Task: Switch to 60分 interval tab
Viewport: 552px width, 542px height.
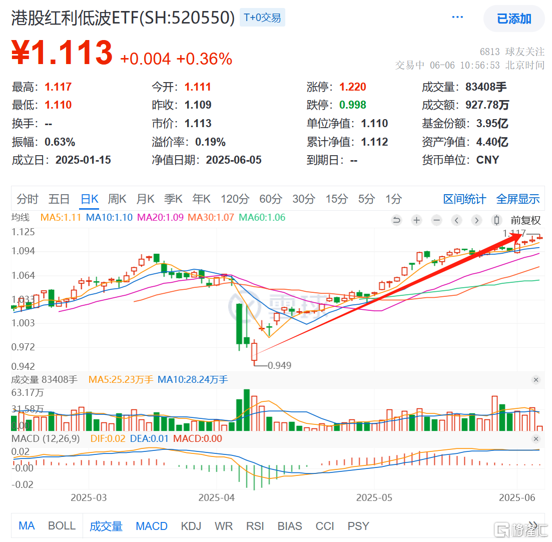Action: (x=271, y=199)
